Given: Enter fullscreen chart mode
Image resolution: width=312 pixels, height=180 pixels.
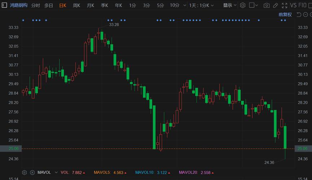Looking at the screenshot, I should [x=284, y=5].
